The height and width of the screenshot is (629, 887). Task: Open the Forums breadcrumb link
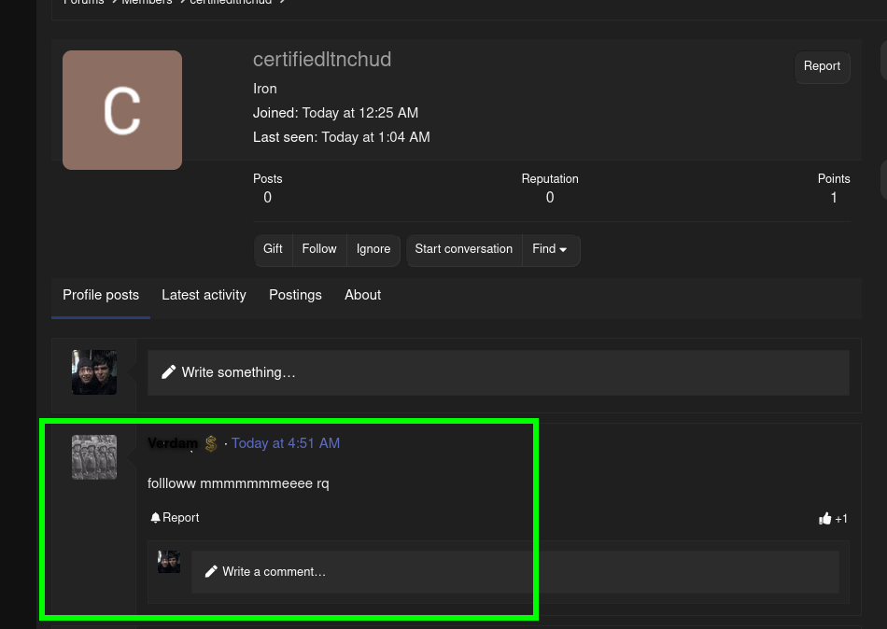coord(83,3)
